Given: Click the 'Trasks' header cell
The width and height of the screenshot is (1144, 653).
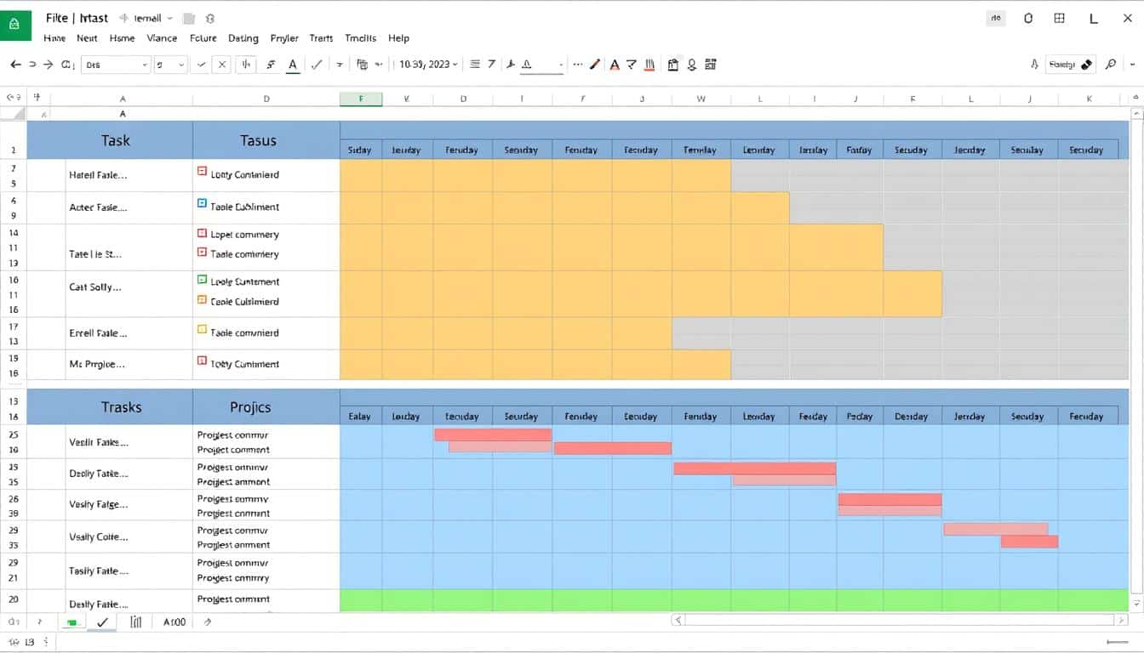Looking at the screenshot, I should pyautogui.click(x=110, y=407).
